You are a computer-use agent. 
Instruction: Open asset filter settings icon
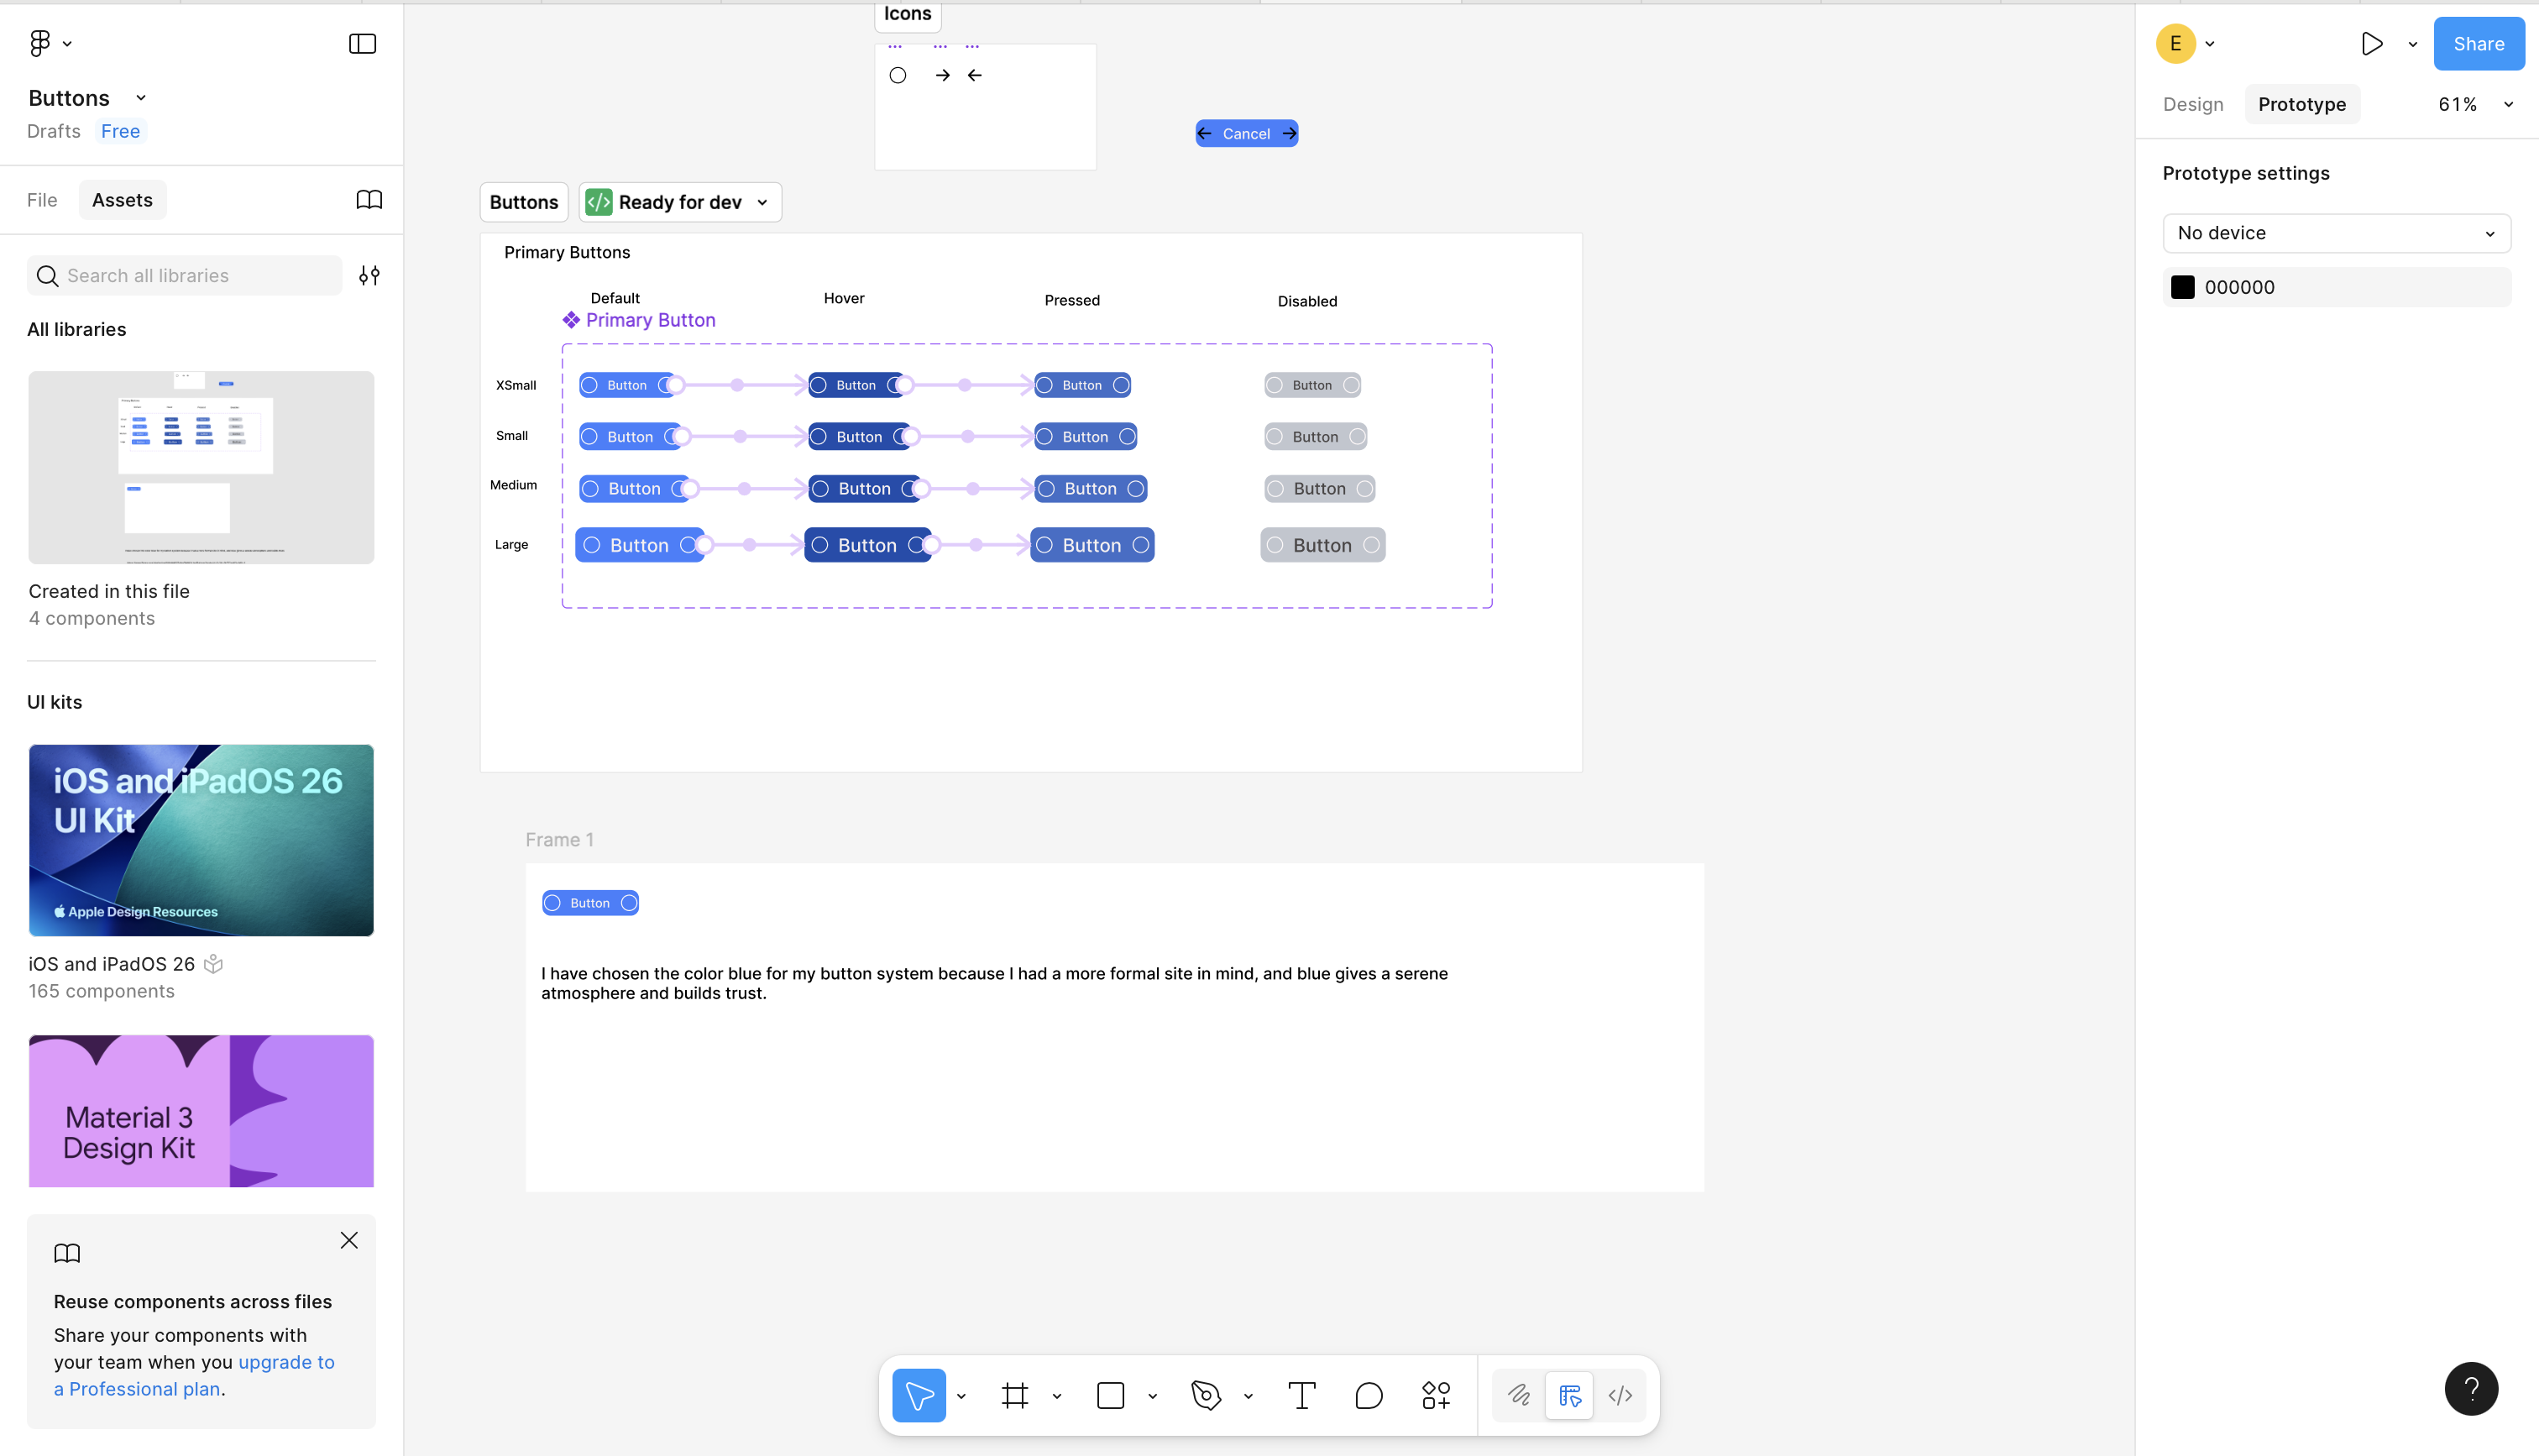pos(369,275)
